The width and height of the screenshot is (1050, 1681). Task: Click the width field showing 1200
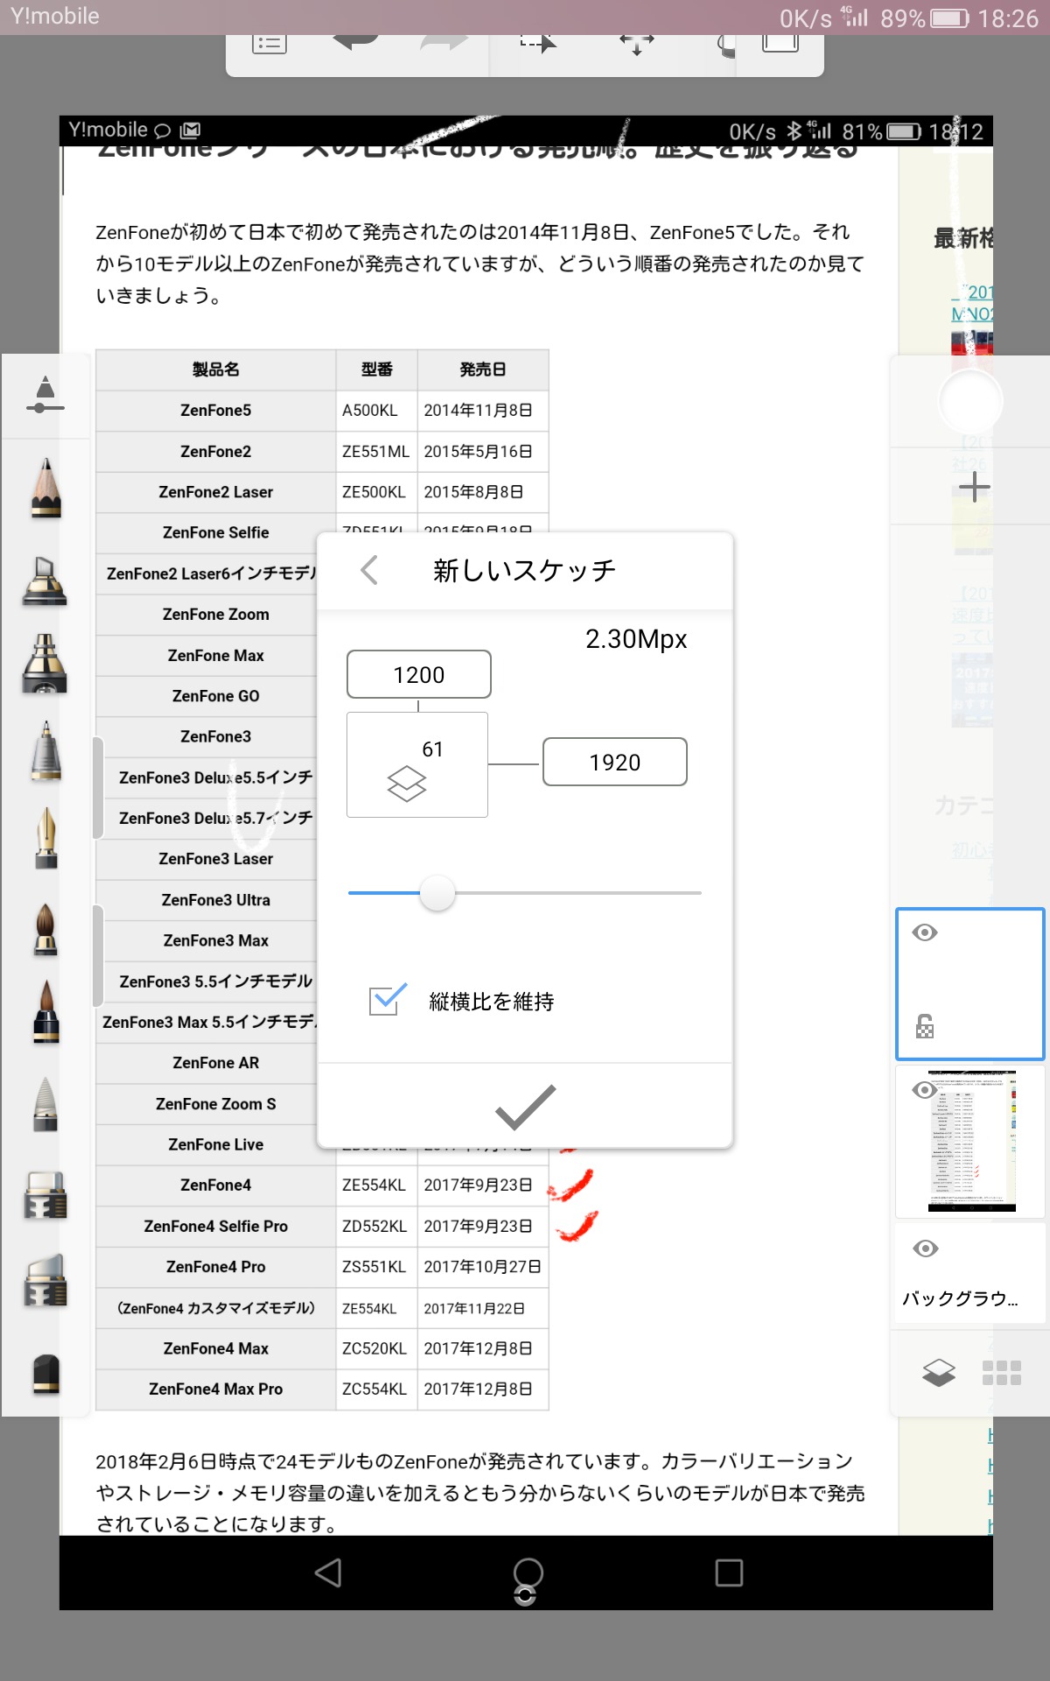coord(418,674)
